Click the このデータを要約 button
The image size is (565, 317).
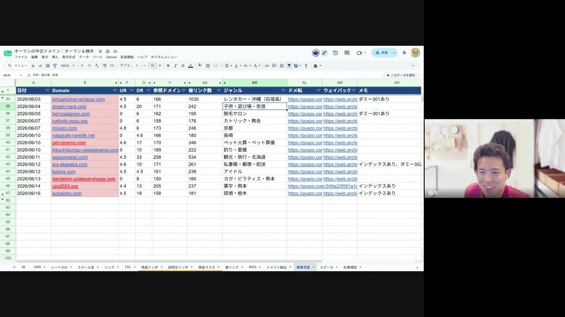401,75
